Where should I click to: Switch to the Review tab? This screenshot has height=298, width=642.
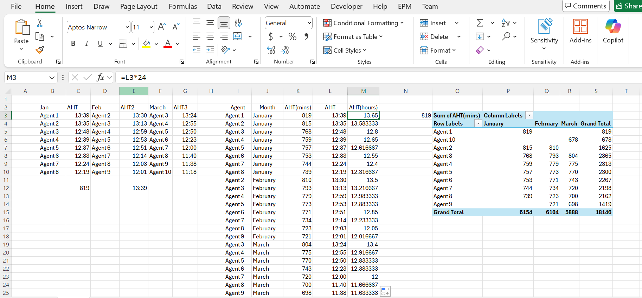coord(243,6)
